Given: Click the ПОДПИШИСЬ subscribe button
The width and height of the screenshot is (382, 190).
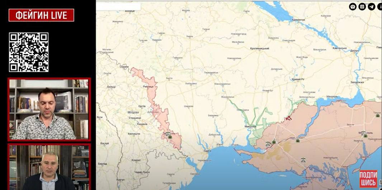Looking at the screenshot, I should [368, 179].
